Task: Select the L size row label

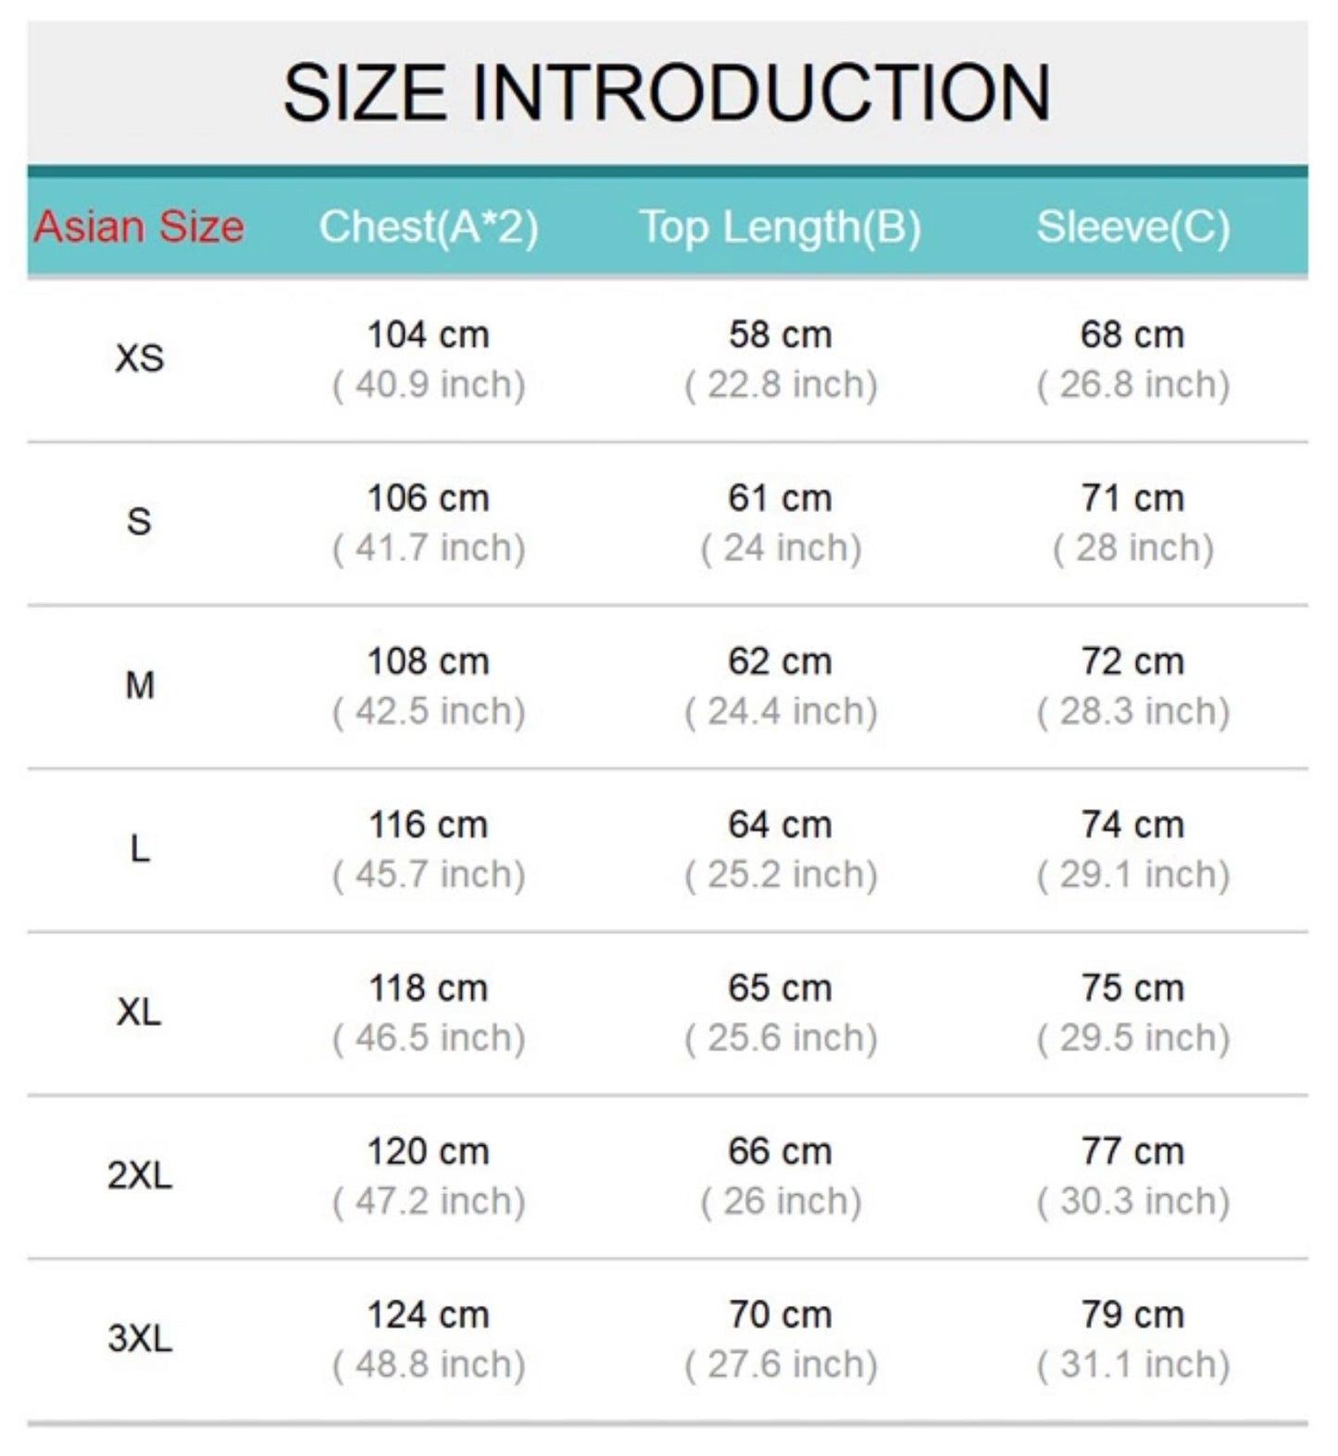Action: (139, 848)
